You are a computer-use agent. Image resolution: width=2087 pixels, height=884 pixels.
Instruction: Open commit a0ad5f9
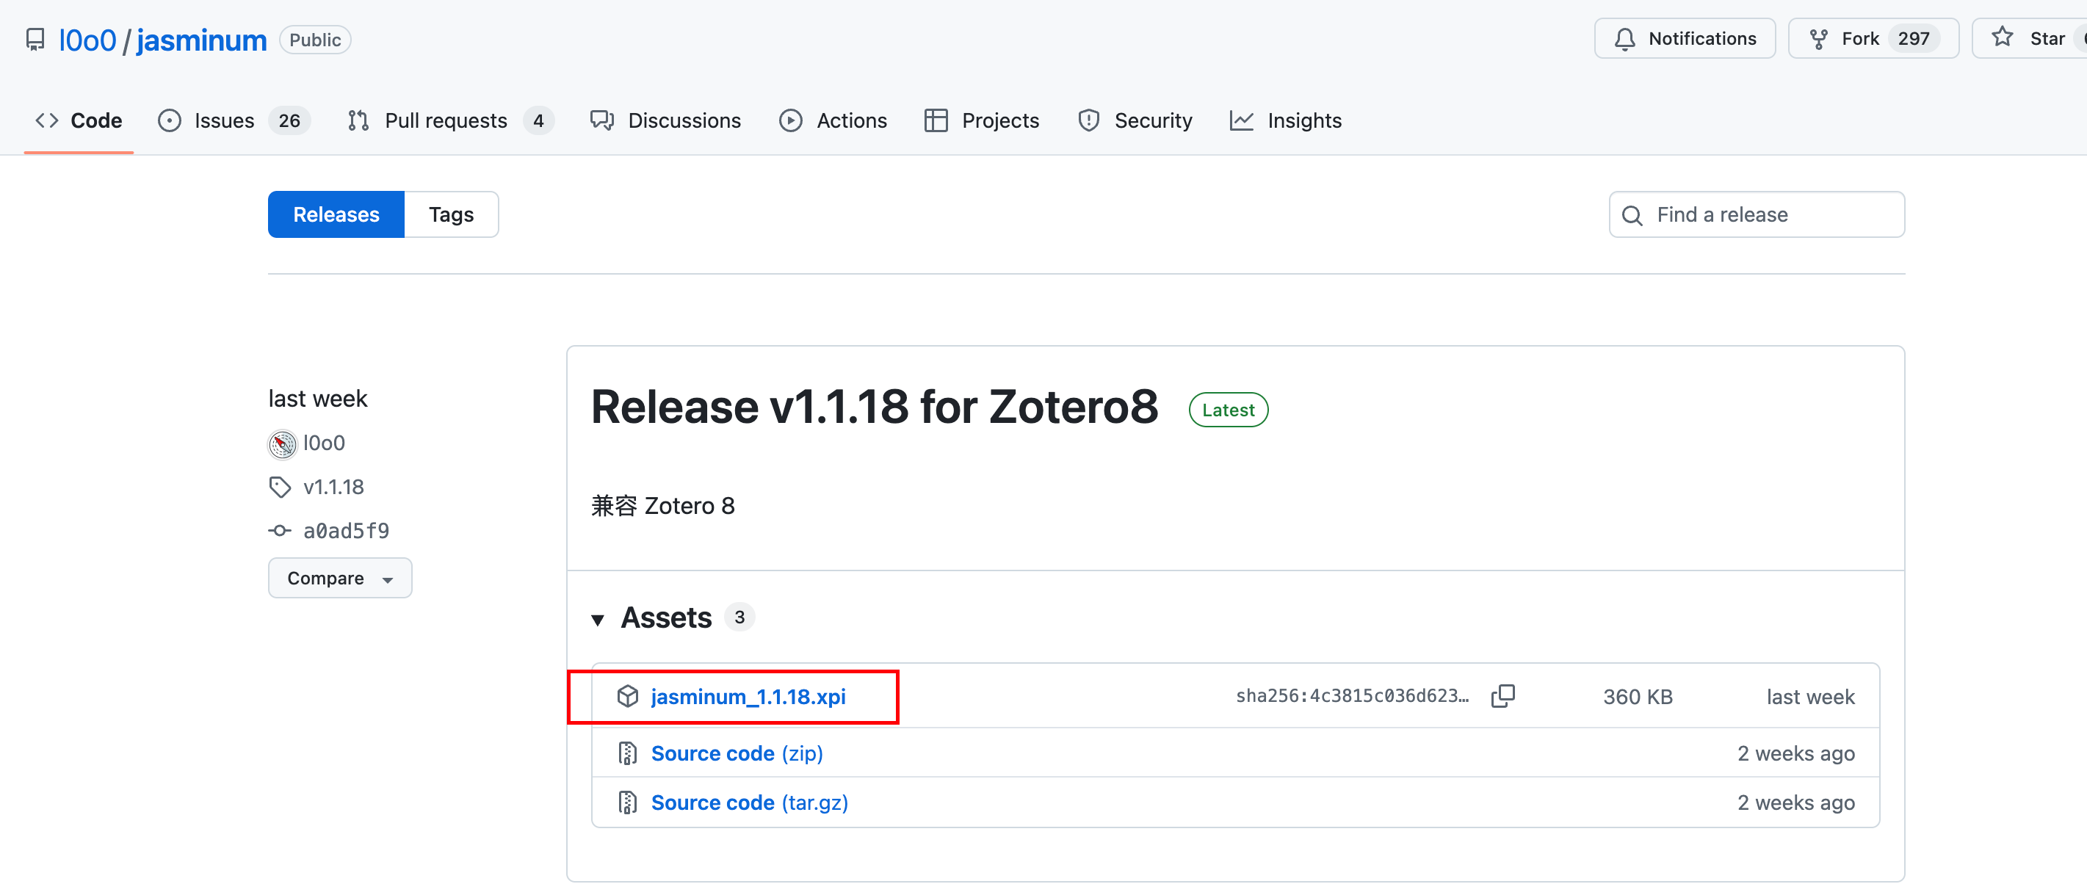point(346,530)
